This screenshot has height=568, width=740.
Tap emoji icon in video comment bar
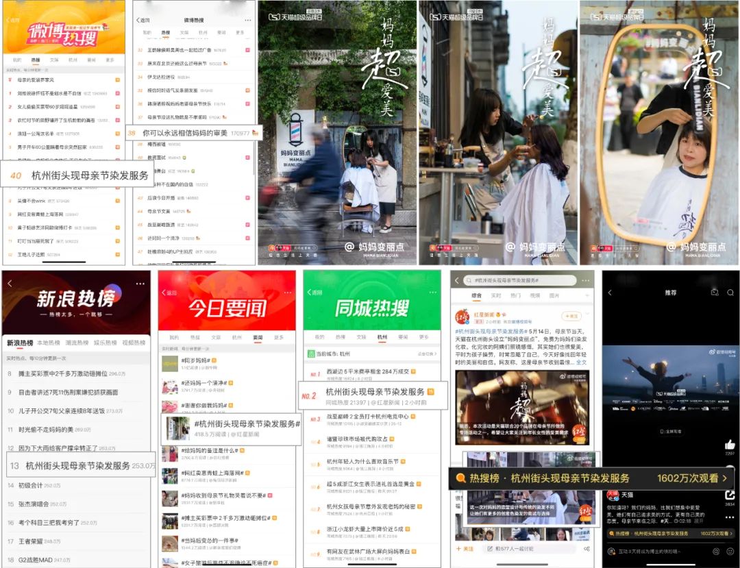click(x=730, y=551)
